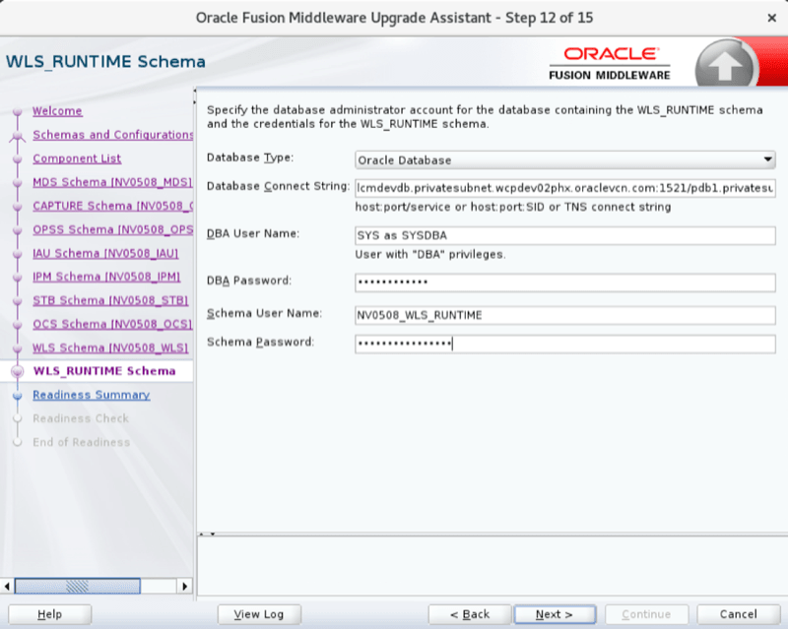788x629 pixels.
Task: Click the navigation pane horizontal scrollbar thumb
Action: (x=78, y=586)
